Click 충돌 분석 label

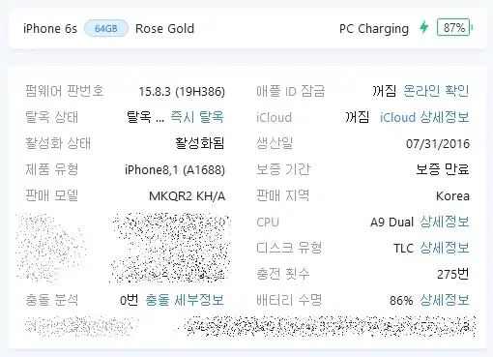[x=52, y=300]
